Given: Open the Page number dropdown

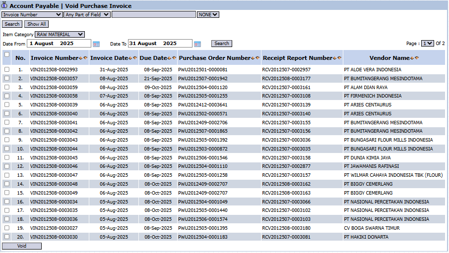Looking at the screenshot, I should tap(428, 44).
